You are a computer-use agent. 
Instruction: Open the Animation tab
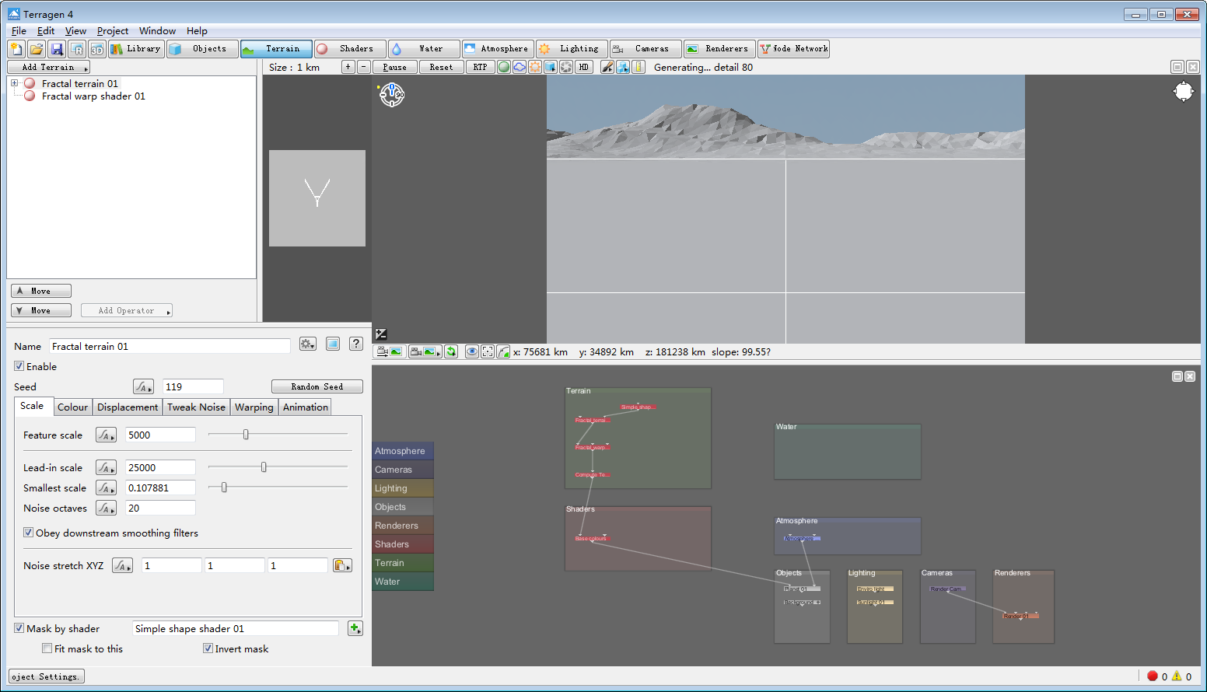(x=306, y=407)
